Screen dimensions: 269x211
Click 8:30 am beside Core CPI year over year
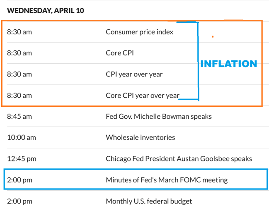19,96
